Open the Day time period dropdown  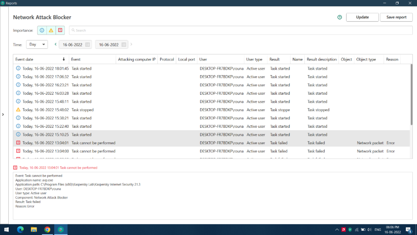(37, 44)
